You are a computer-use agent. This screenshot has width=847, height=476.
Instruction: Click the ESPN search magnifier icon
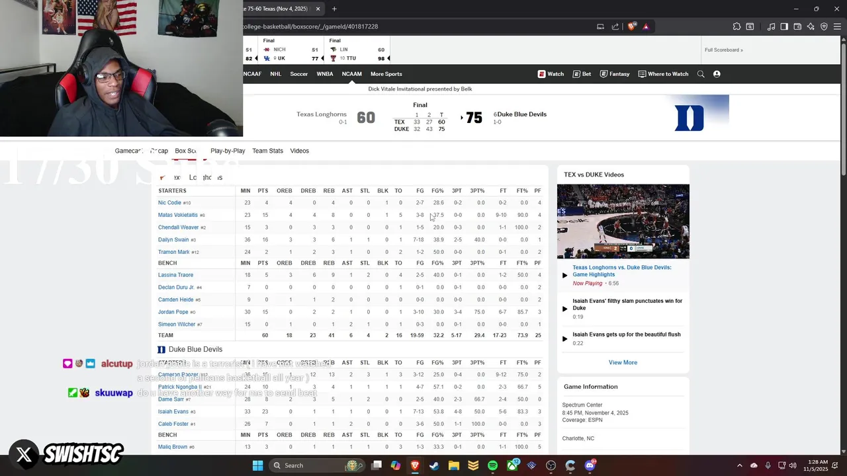pyautogui.click(x=701, y=74)
